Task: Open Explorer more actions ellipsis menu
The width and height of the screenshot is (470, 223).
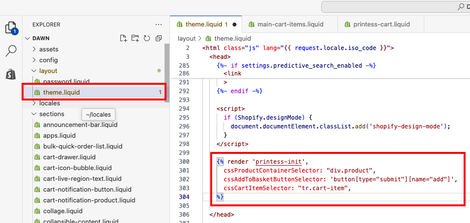Action: click(x=158, y=24)
